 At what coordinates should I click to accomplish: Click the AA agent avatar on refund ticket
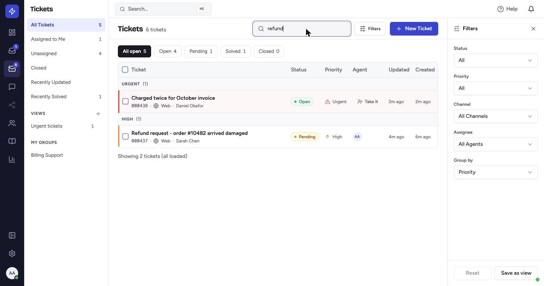(357, 137)
